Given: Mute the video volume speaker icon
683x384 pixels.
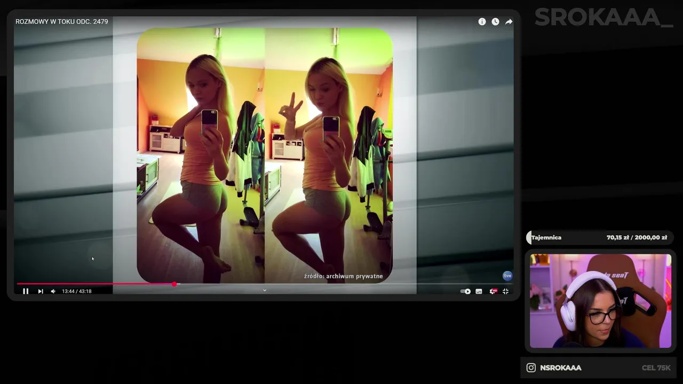Looking at the screenshot, I should 53,291.
